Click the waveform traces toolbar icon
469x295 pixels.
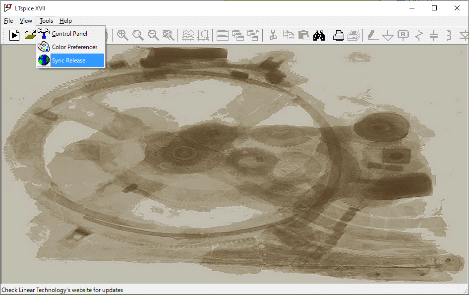pos(188,35)
